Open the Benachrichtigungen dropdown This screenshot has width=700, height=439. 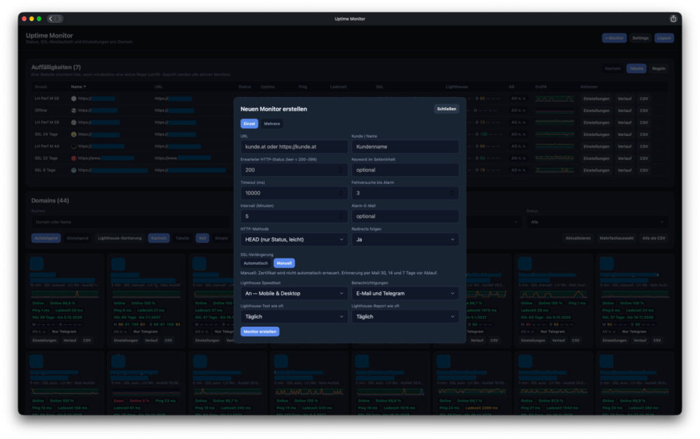405,293
